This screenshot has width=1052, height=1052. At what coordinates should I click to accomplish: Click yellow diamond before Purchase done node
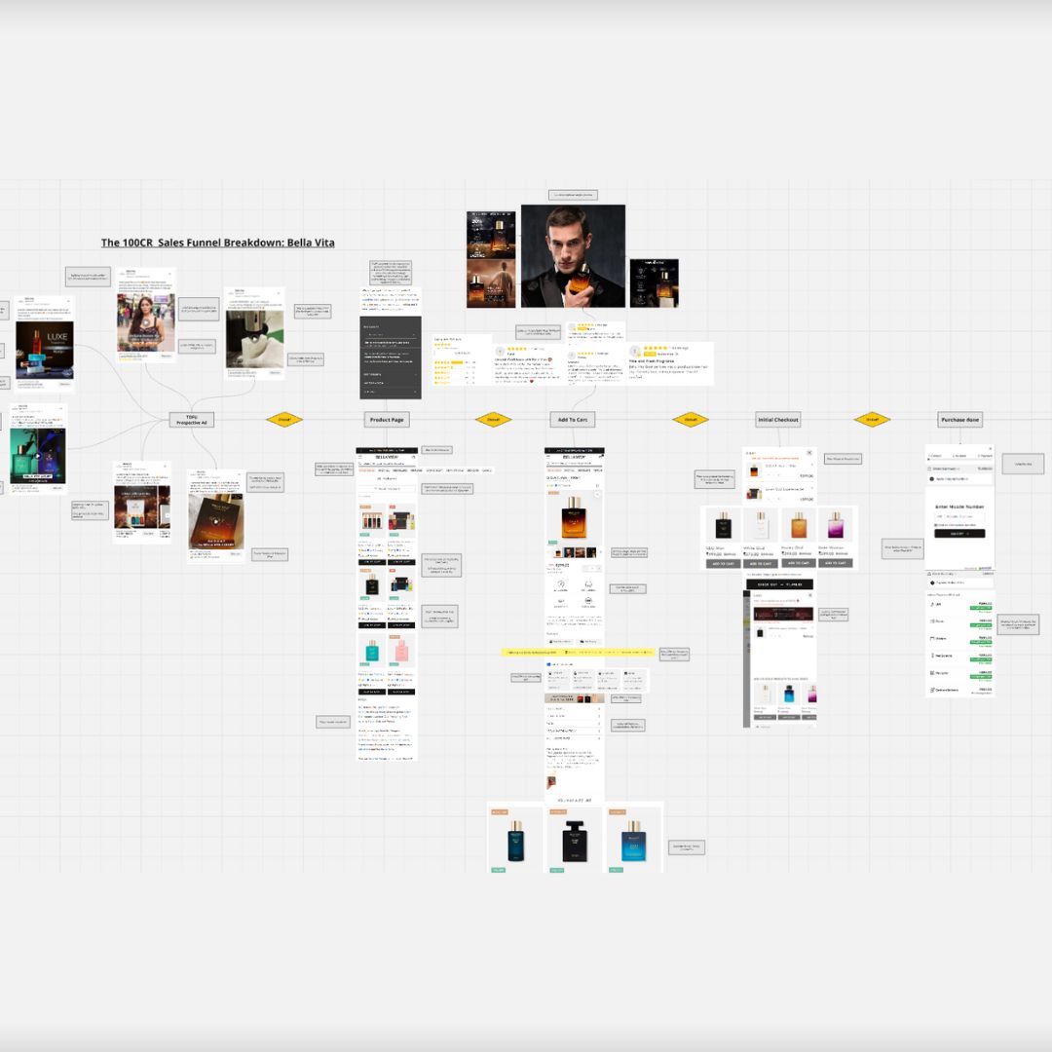[x=872, y=420]
